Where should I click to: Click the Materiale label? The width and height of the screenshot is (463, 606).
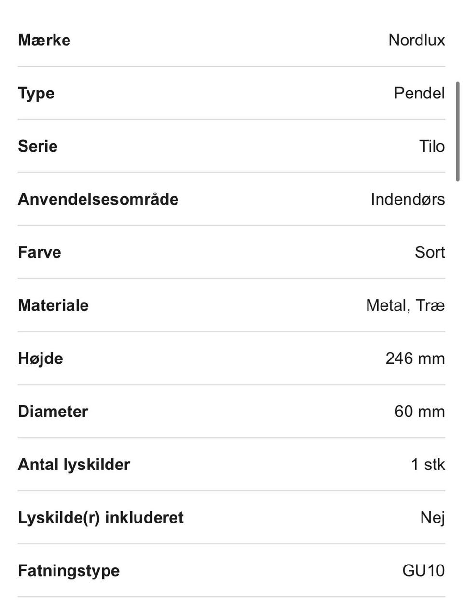click(53, 305)
